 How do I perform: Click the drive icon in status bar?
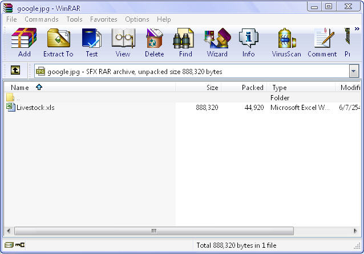point(9,245)
